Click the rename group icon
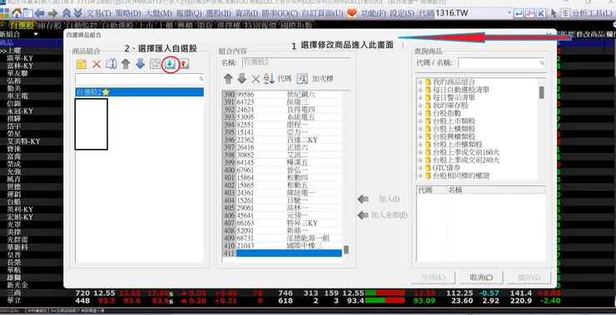This screenshot has height=315, width=616. [x=112, y=64]
